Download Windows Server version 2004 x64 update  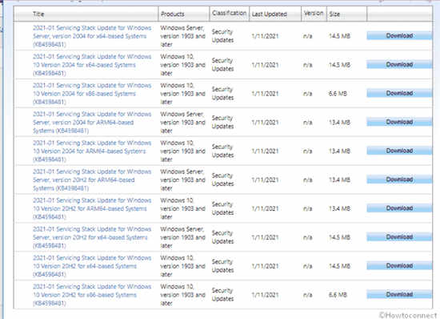(399, 36)
